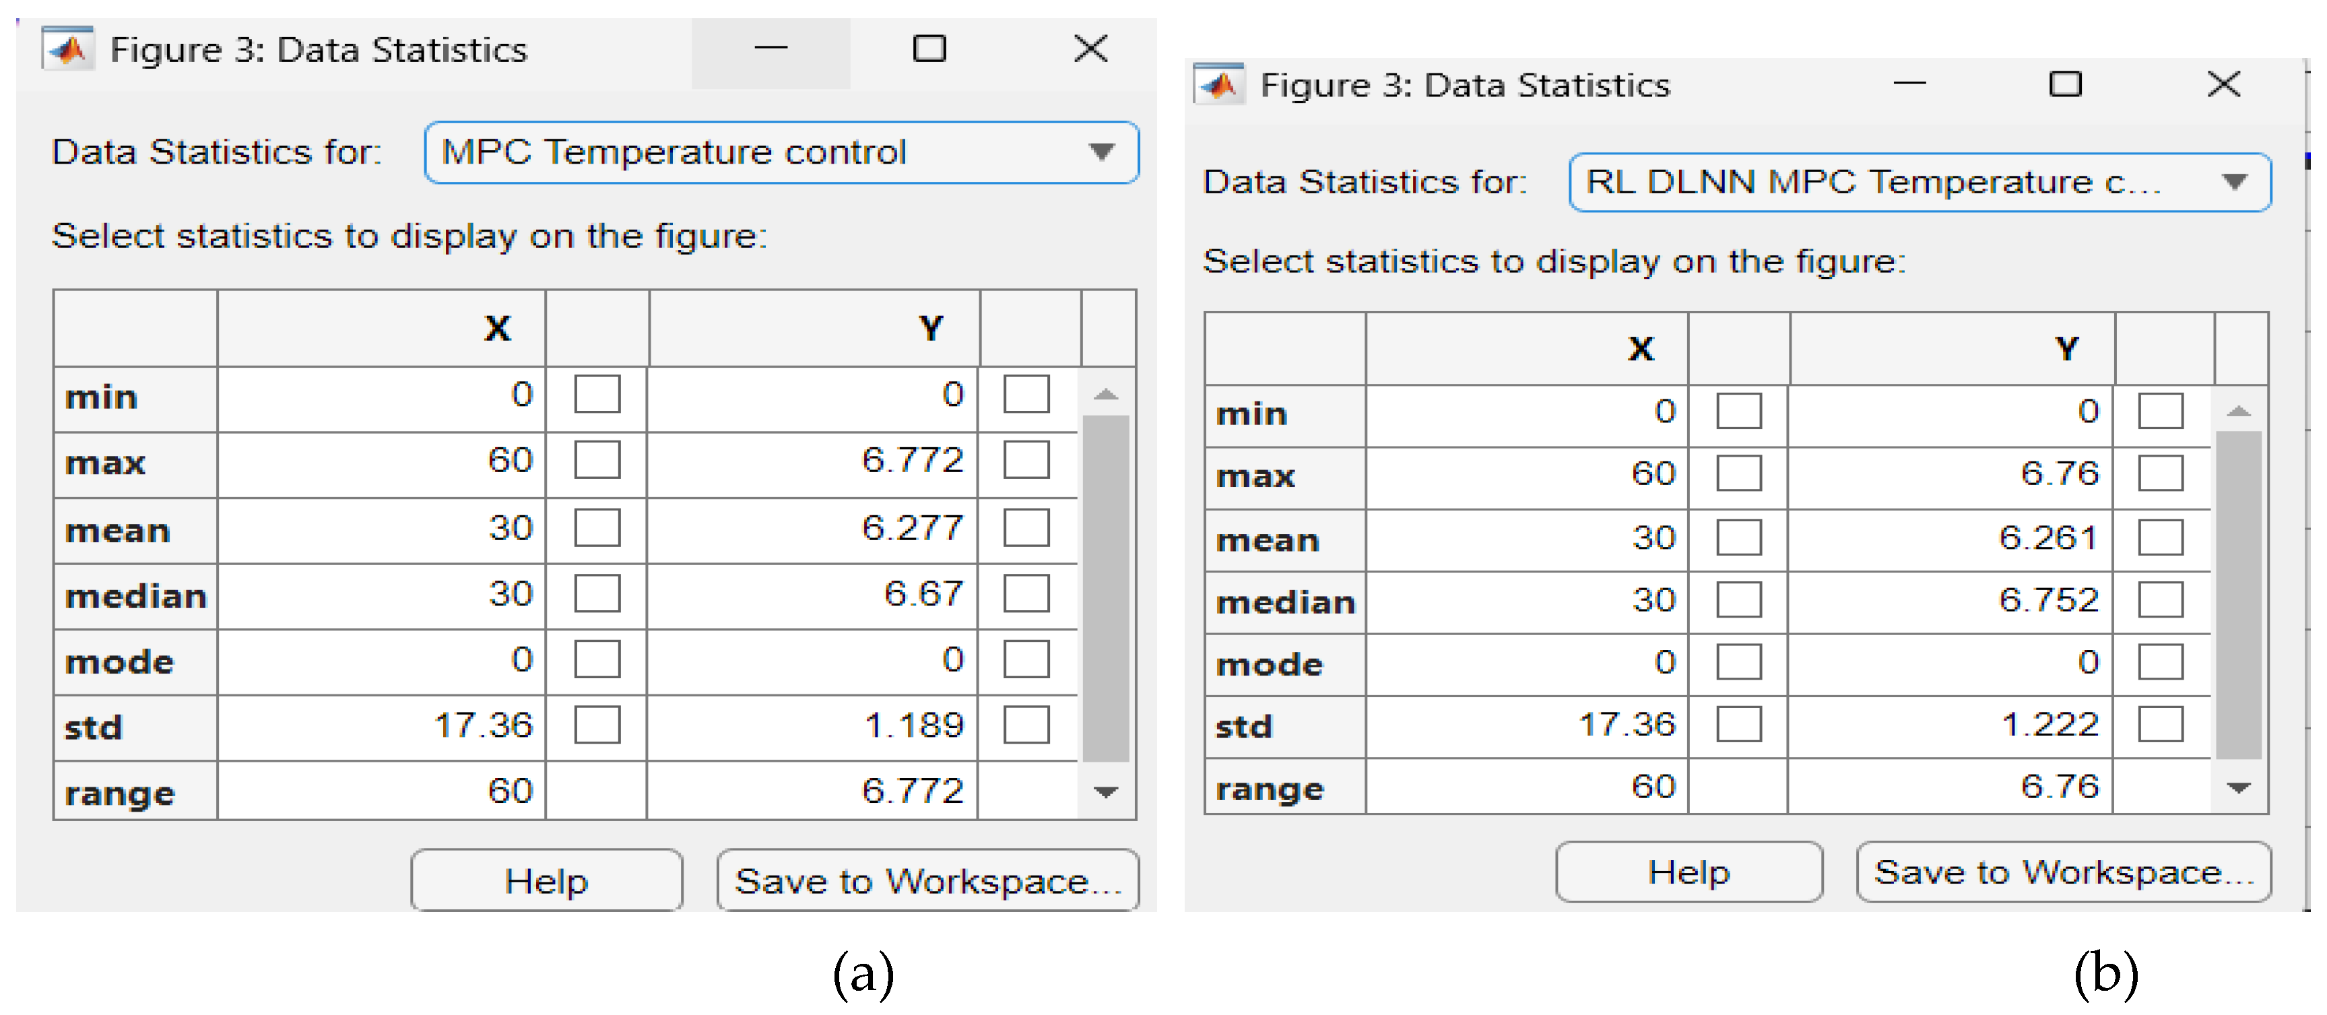
Task: Enable max Y checkbox for MPC data
Action: pos(1026,461)
